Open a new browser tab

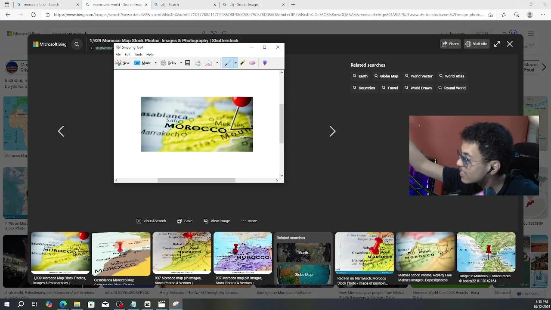(293, 5)
